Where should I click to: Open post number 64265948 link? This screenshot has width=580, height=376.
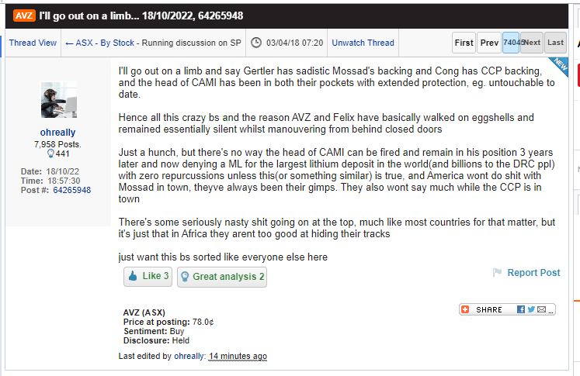coord(71,190)
